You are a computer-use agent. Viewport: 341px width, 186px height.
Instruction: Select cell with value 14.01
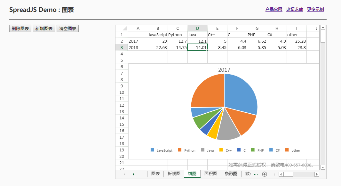point(197,47)
